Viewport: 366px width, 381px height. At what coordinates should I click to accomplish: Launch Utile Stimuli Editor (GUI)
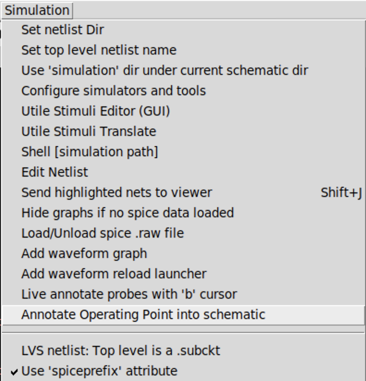coord(183,111)
